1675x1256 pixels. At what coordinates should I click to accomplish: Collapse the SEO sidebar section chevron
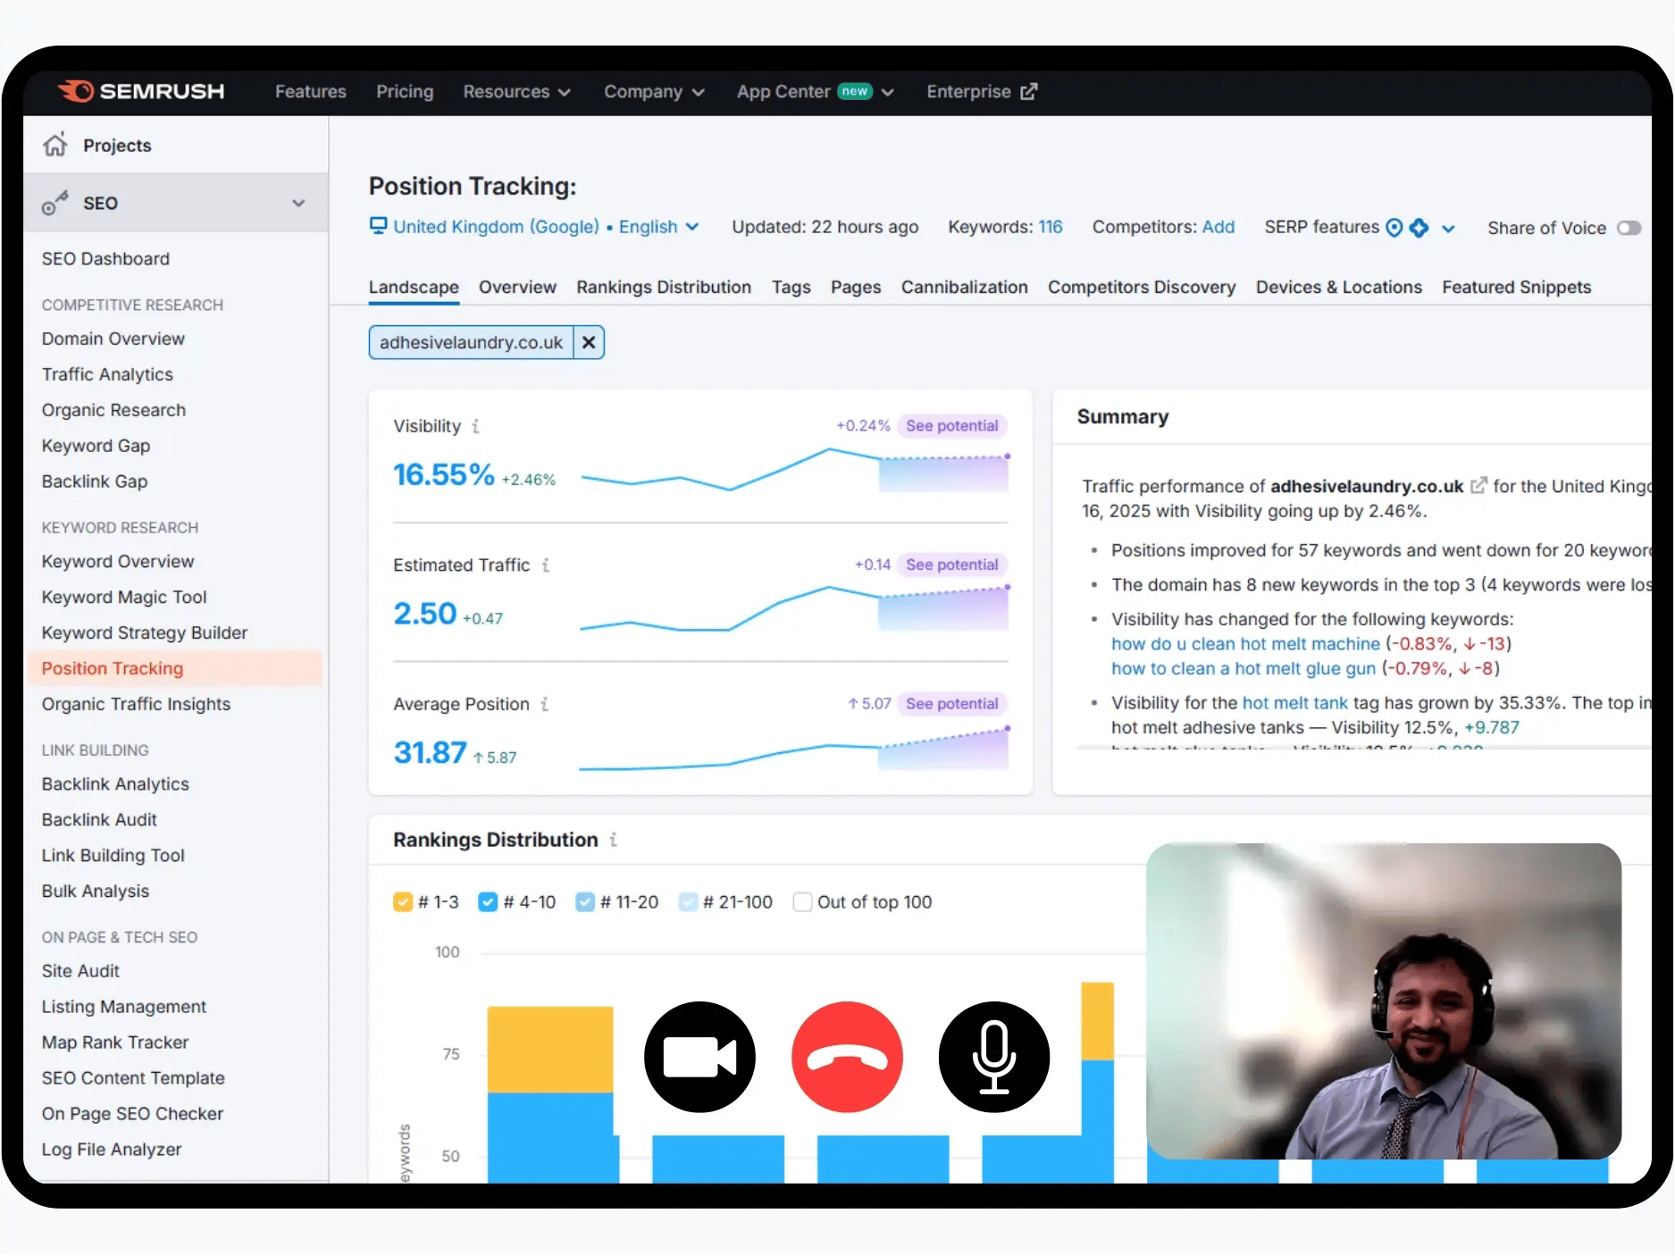(x=298, y=203)
